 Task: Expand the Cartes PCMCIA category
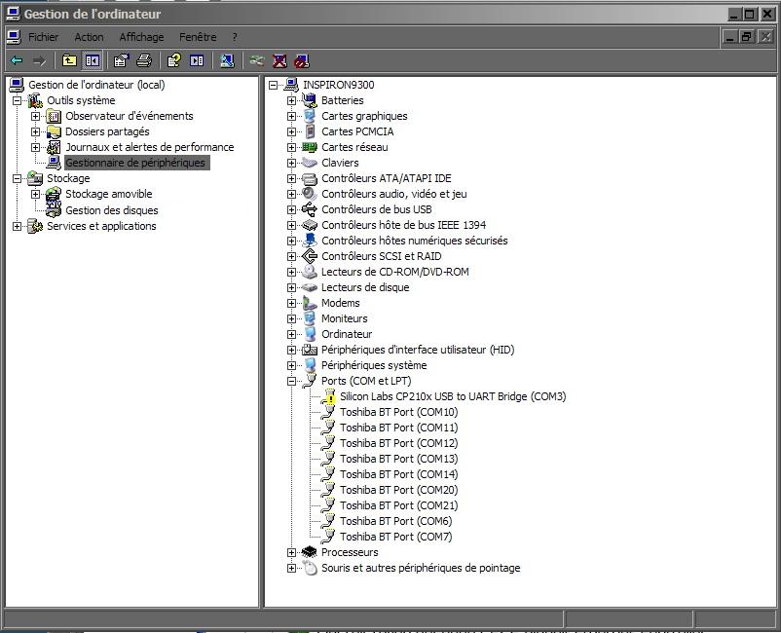pyautogui.click(x=291, y=131)
